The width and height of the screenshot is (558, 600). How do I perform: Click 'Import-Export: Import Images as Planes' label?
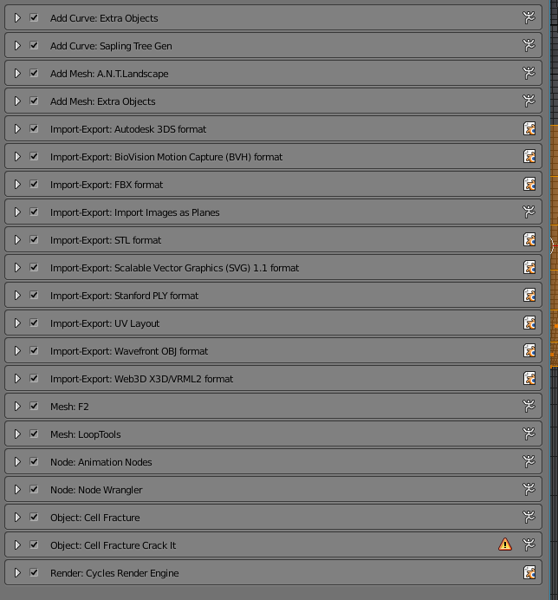[135, 212]
